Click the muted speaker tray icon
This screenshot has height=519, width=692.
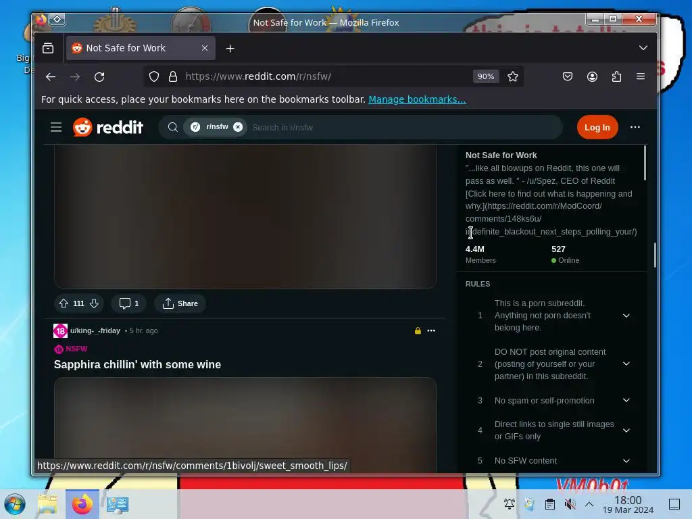tap(570, 504)
